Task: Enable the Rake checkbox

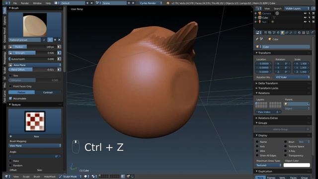Action: tap(10, 161)
